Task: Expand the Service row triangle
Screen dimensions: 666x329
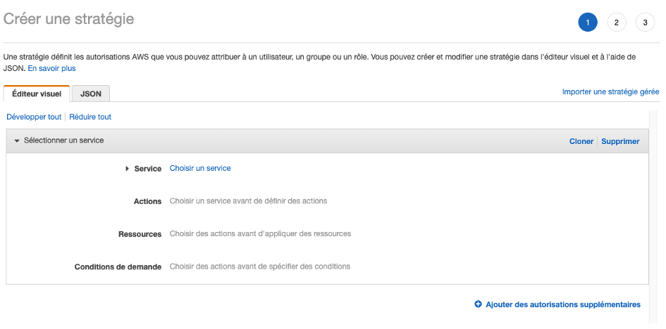Action: 128,169
